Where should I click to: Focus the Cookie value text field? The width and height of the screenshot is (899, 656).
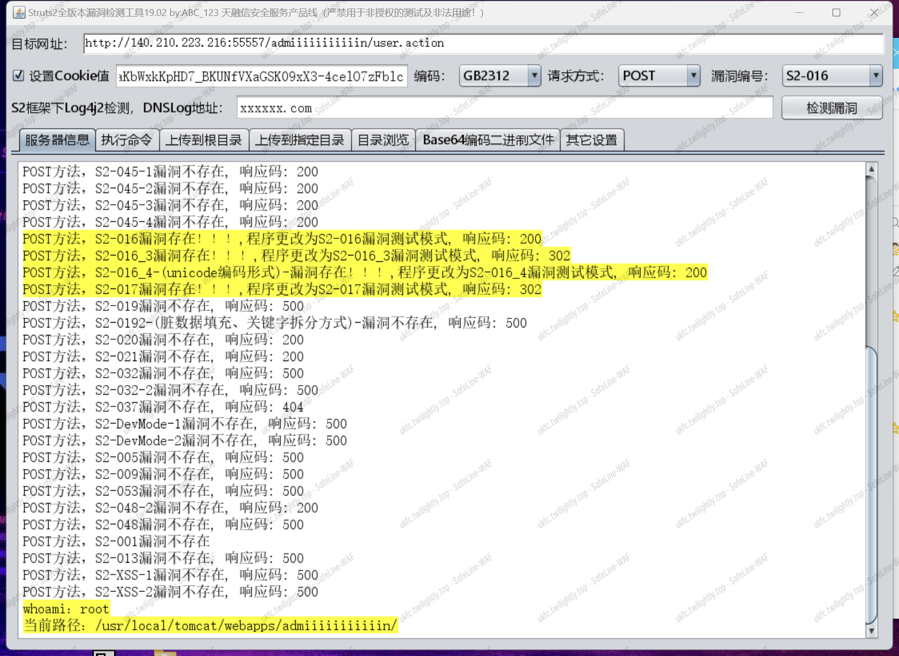click(262, 76)
